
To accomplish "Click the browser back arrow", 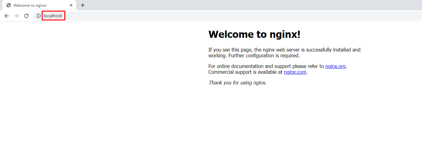I will [7, 16].
